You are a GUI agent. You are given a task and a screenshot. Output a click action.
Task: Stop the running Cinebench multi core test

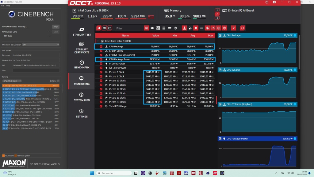click(x=56, y=27)
